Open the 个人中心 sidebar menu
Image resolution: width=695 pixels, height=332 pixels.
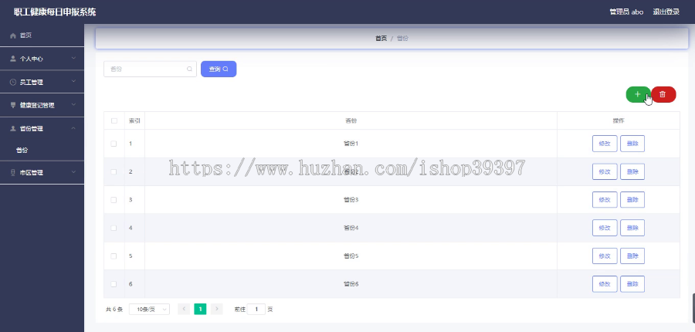click(x=42, y=59)
